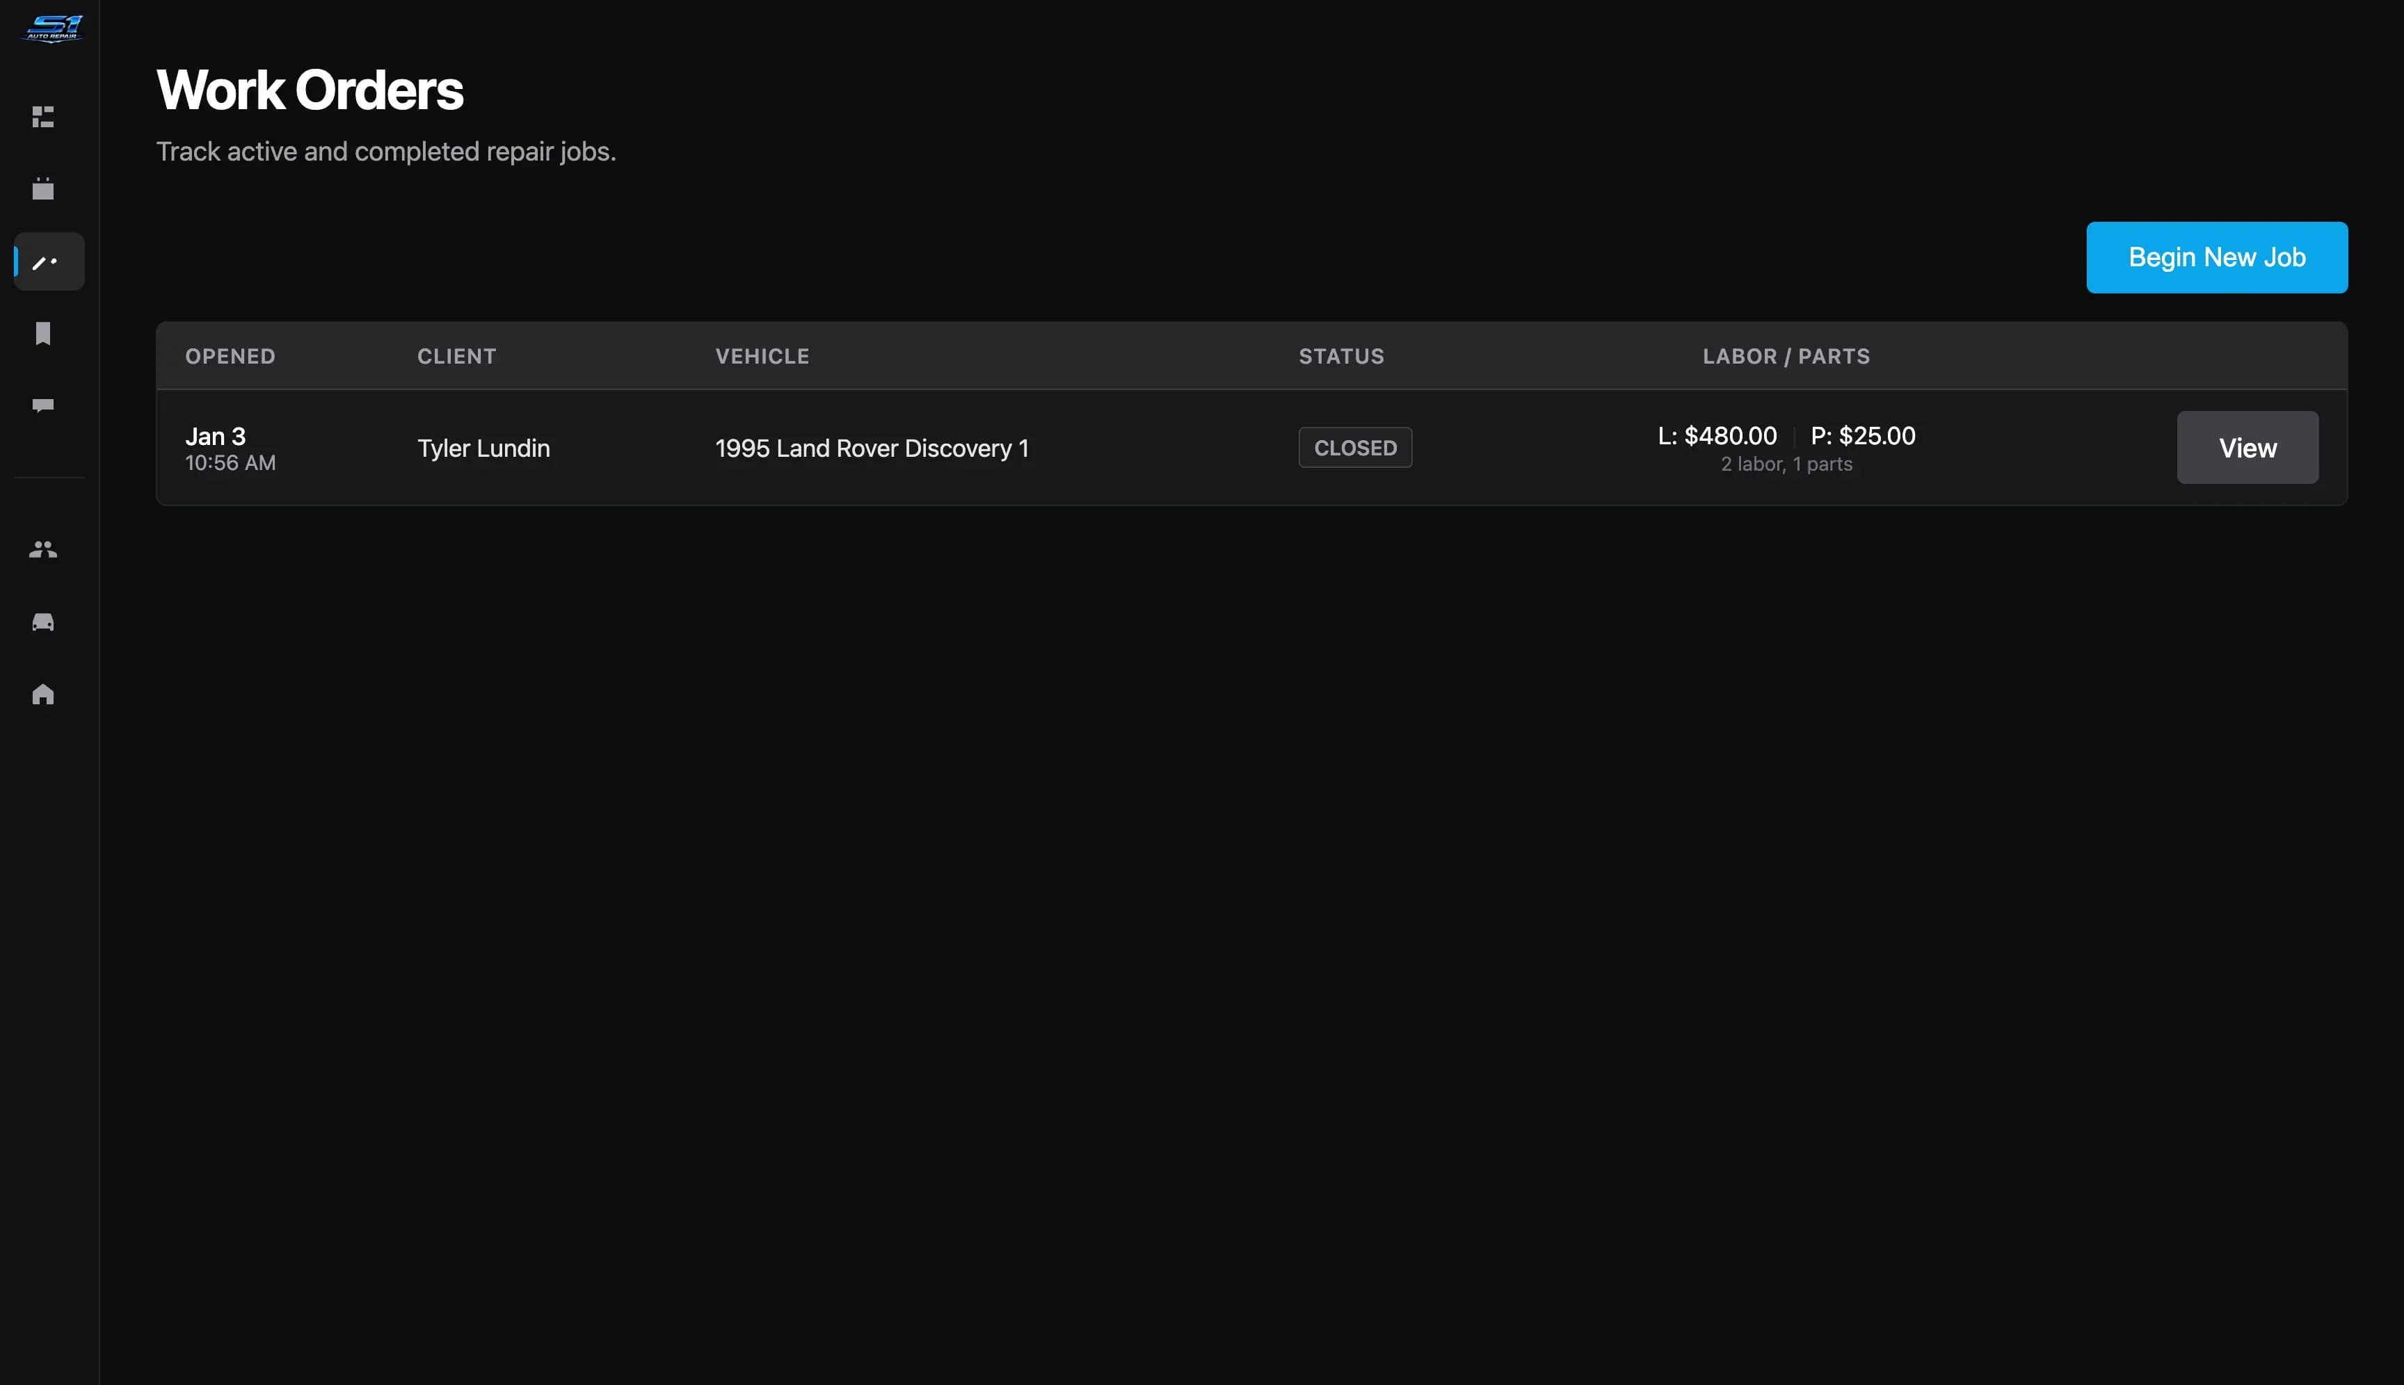Click the CLOSED status badge
2404x1385 pixels.
[x=1354, y=448]
